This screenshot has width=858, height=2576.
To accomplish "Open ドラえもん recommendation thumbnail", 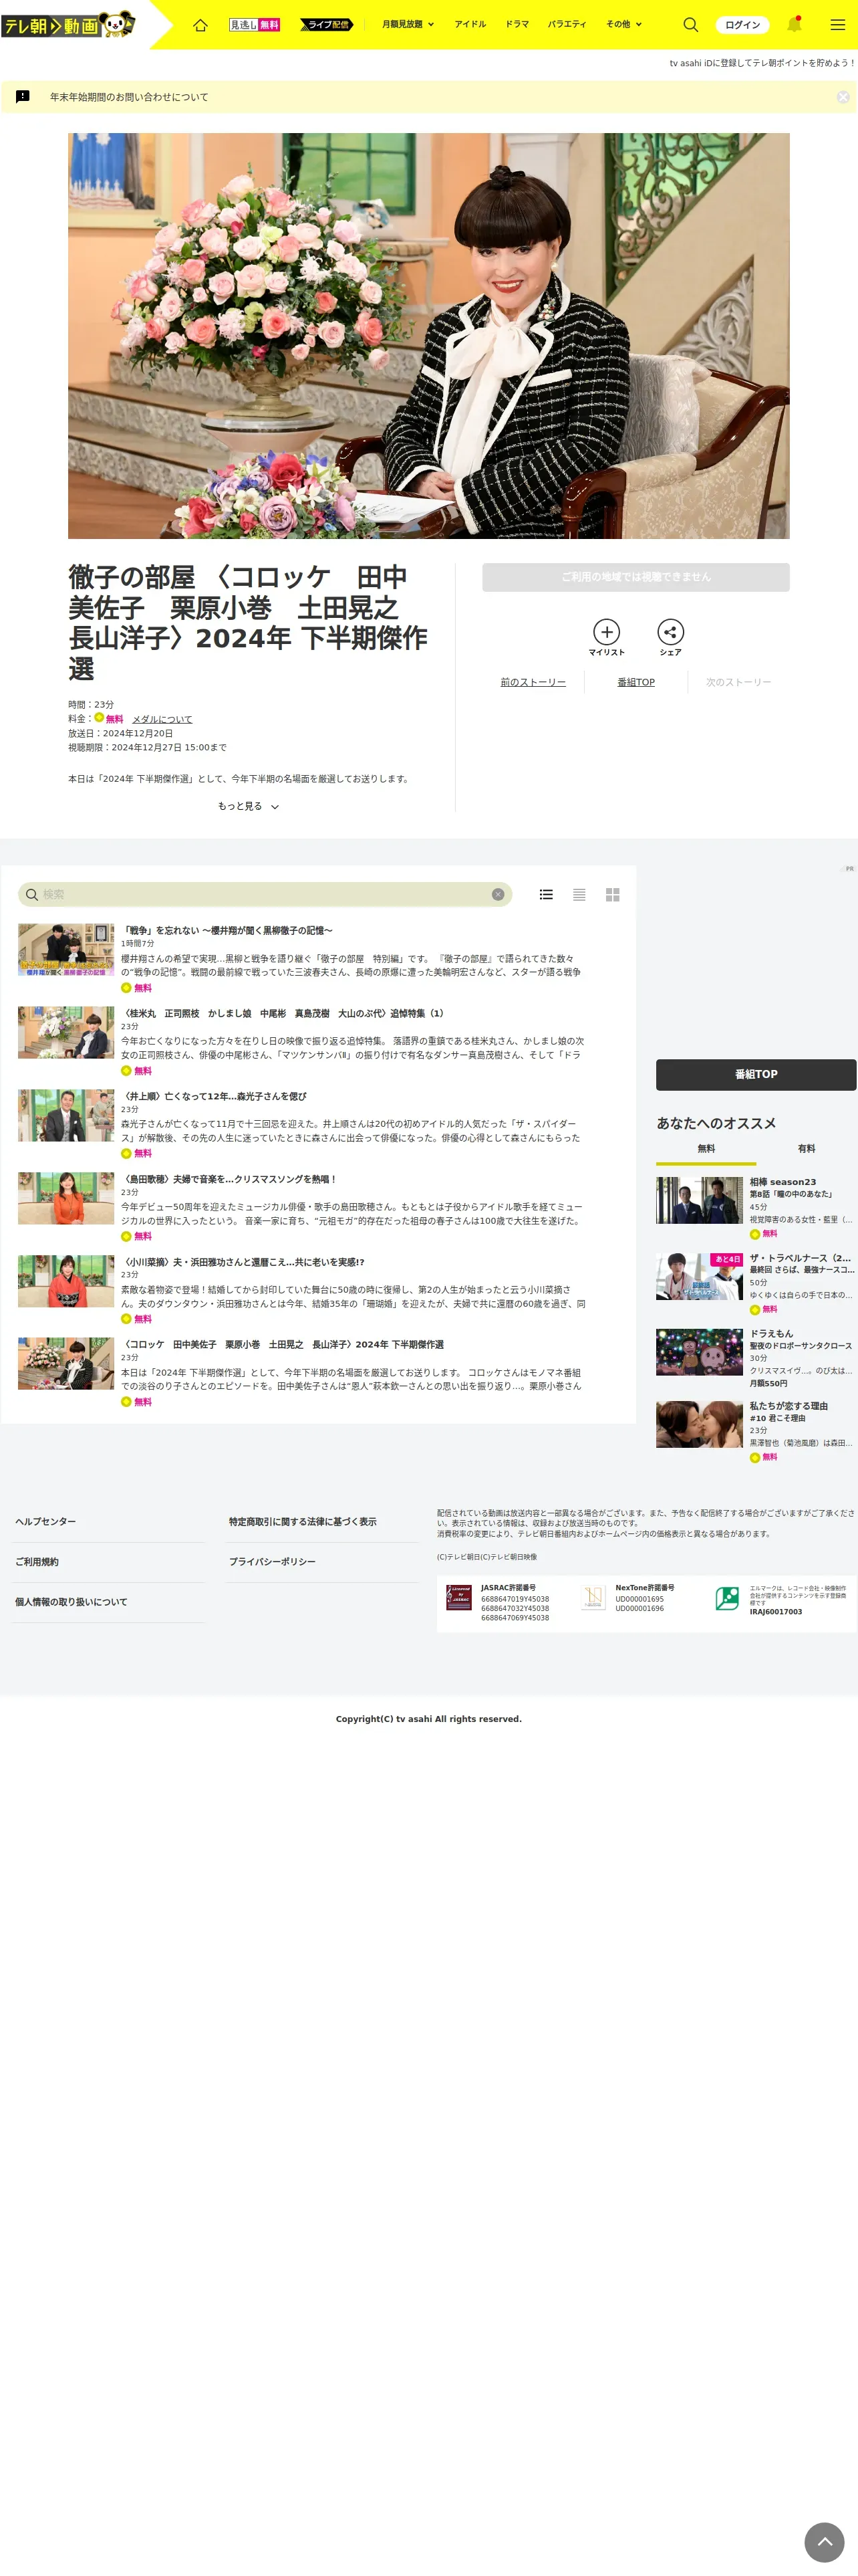I will [699, 1352].
